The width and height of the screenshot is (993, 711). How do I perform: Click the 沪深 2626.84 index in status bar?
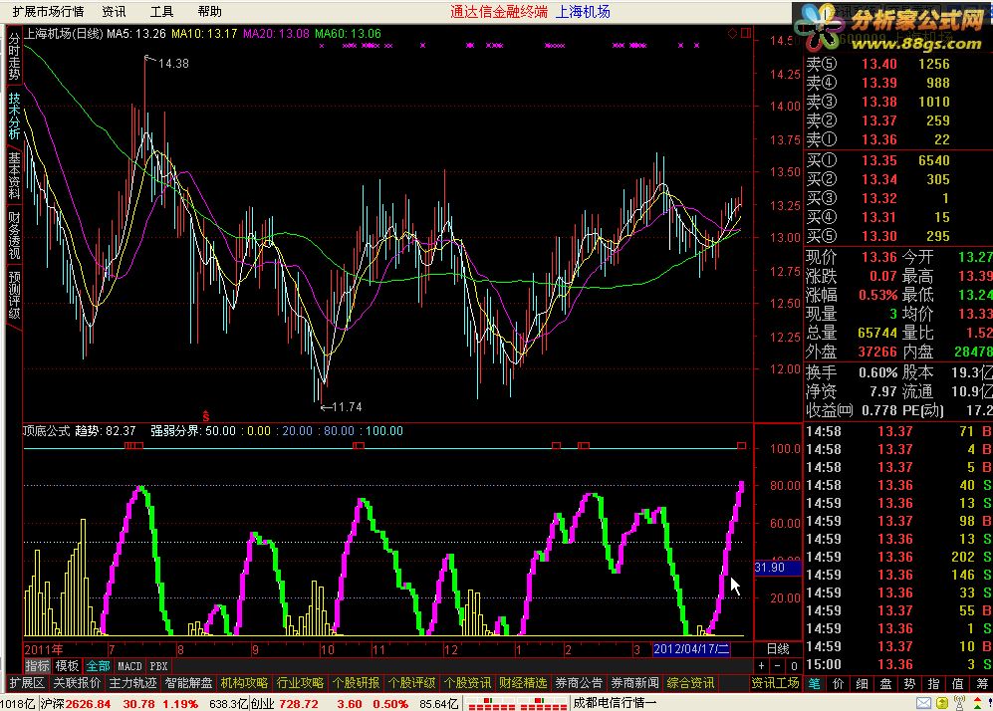(76, 703)
